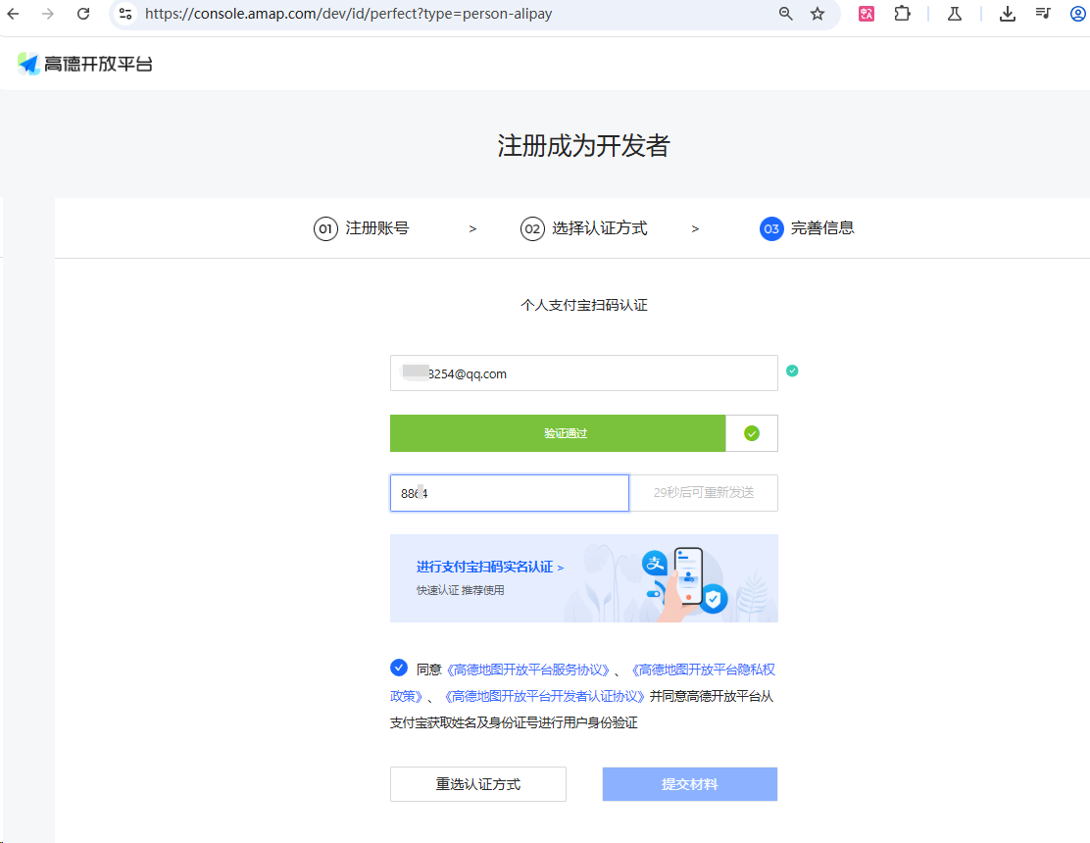This screenshot has height=843, width=1090.
Task: Open the downloads icon in toolbar
Action: (1008, 13)
